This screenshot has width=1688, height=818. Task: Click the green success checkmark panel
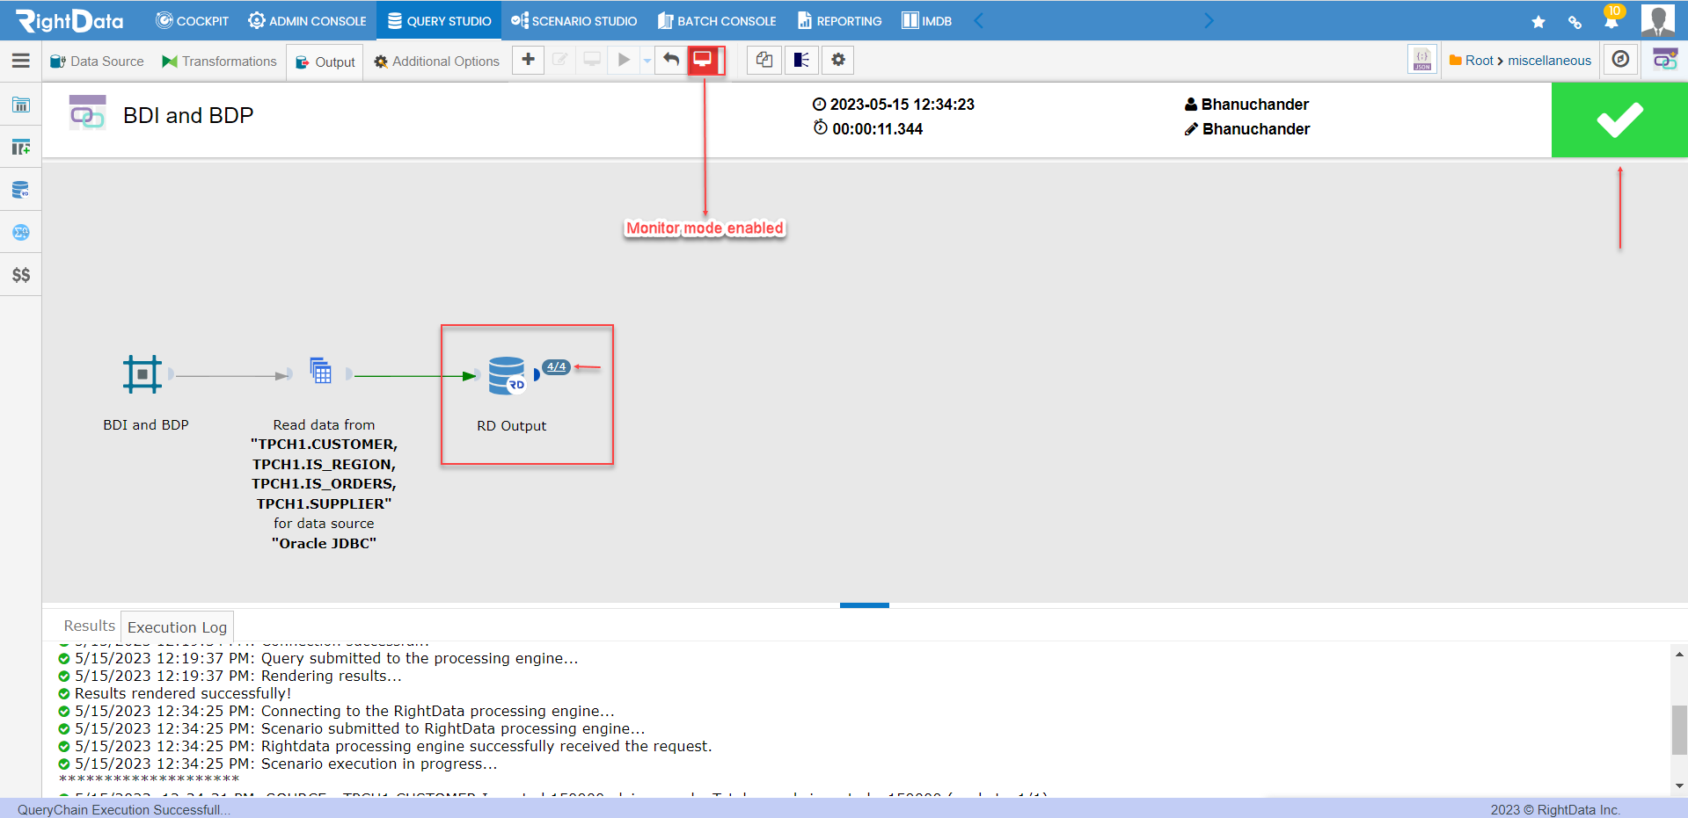coord(1619,119)
